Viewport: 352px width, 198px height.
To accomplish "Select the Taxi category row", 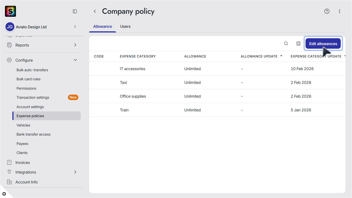I will click(x=217, y=82).
